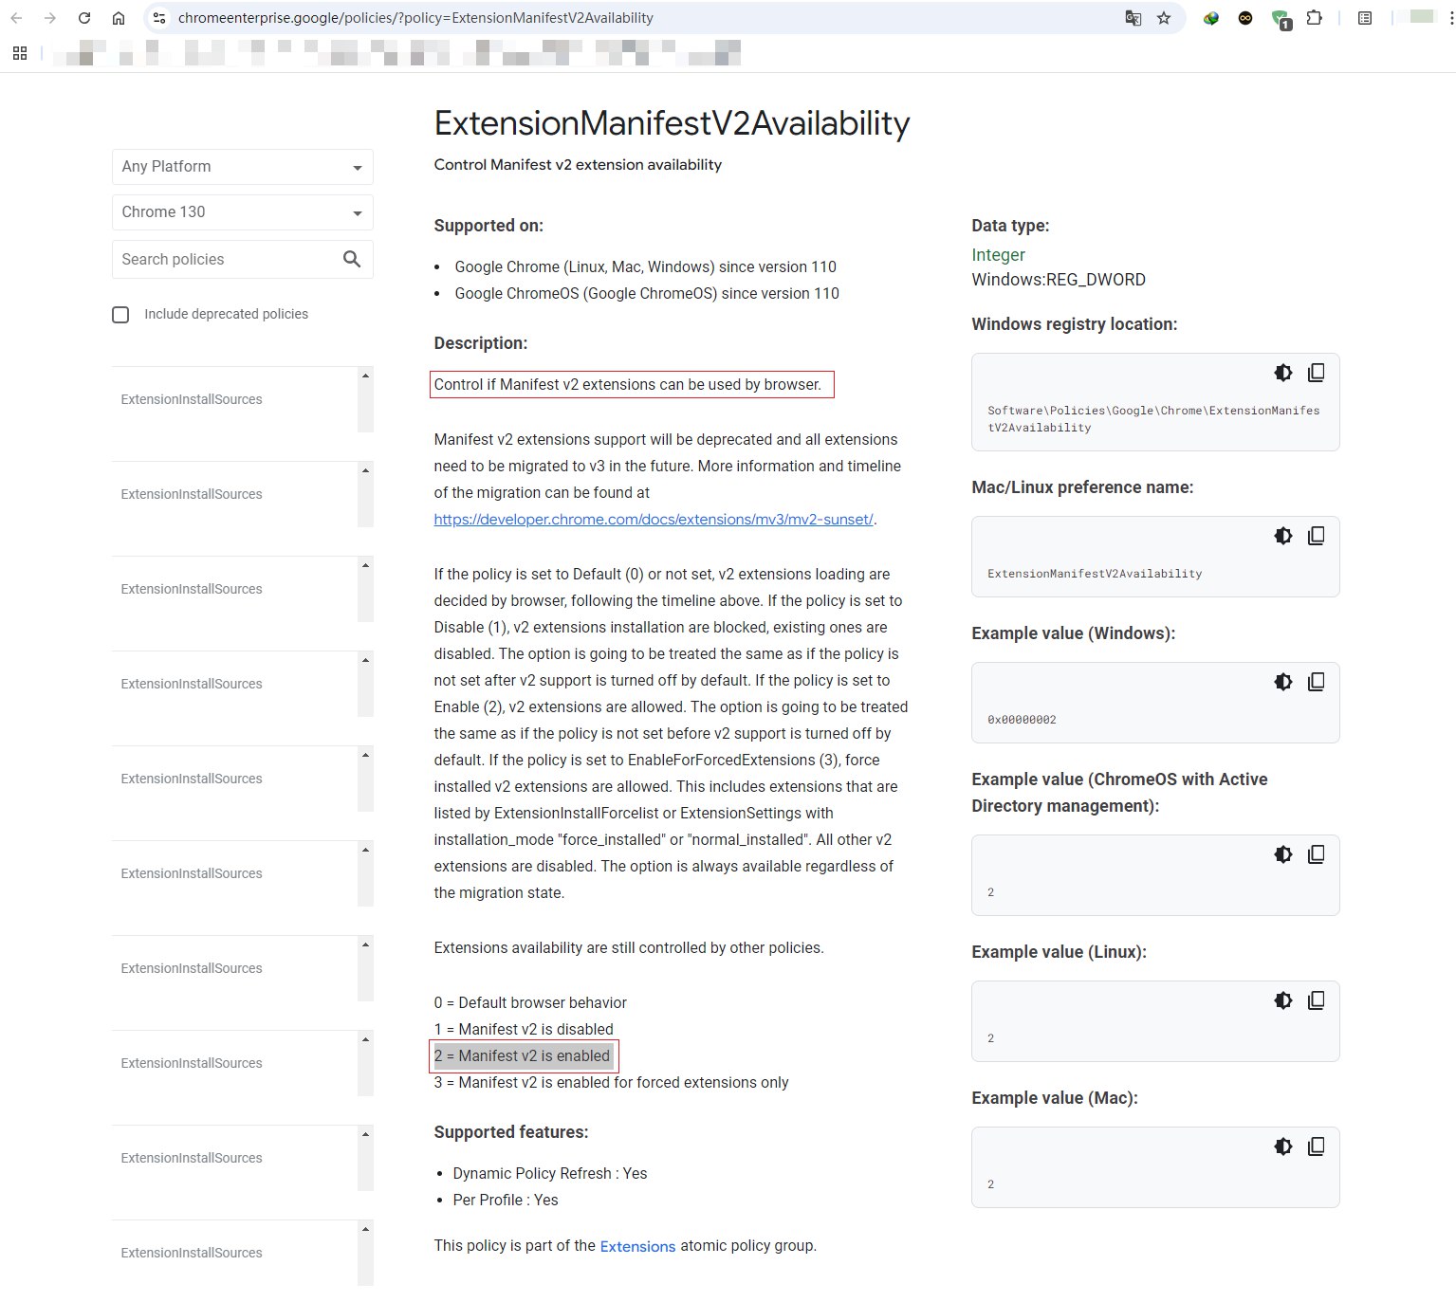Check the Include deprecated policies checkbox
Viewport: 1456px width, 1302px height.
pyautogui.click(x=120, y=315)
